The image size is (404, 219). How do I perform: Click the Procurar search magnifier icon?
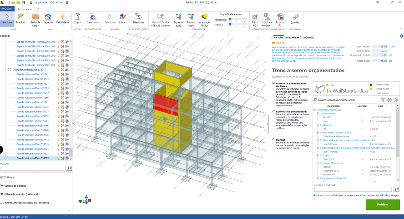click(x=69, y=168)
